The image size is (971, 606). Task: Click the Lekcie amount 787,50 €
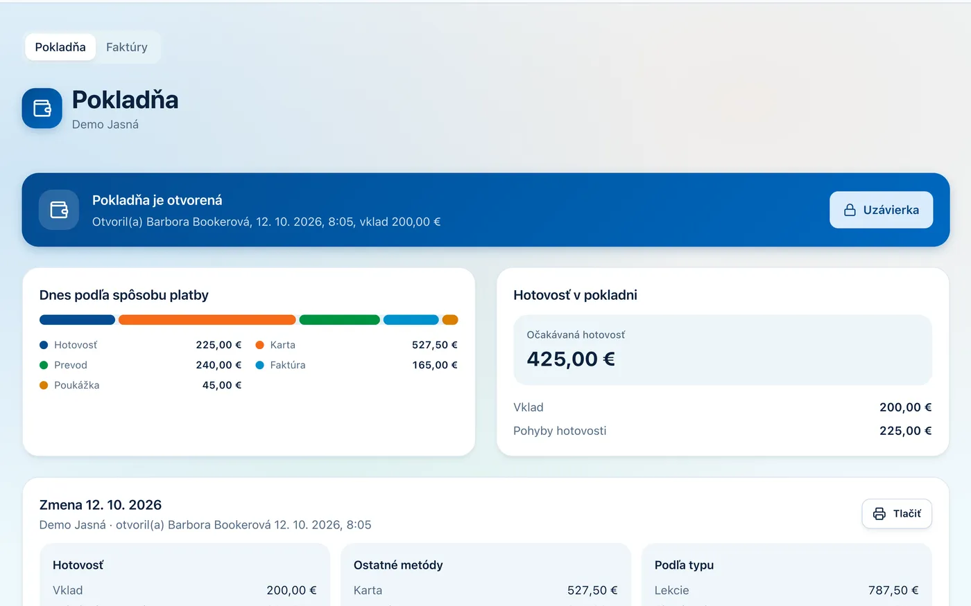click(893, 590)
